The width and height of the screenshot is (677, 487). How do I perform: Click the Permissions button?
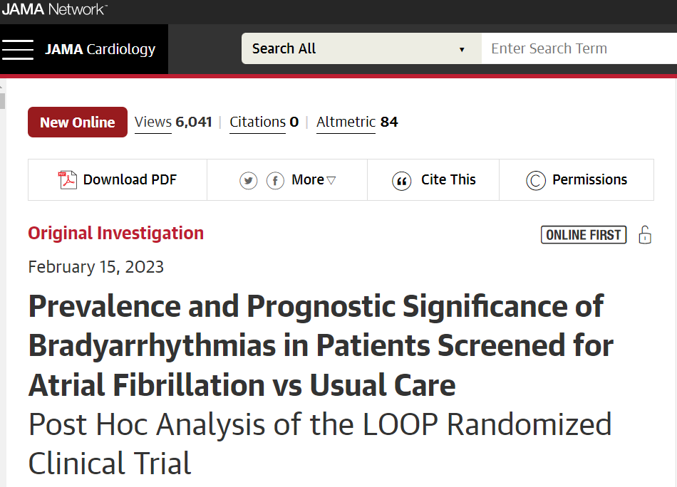(577, 180)
